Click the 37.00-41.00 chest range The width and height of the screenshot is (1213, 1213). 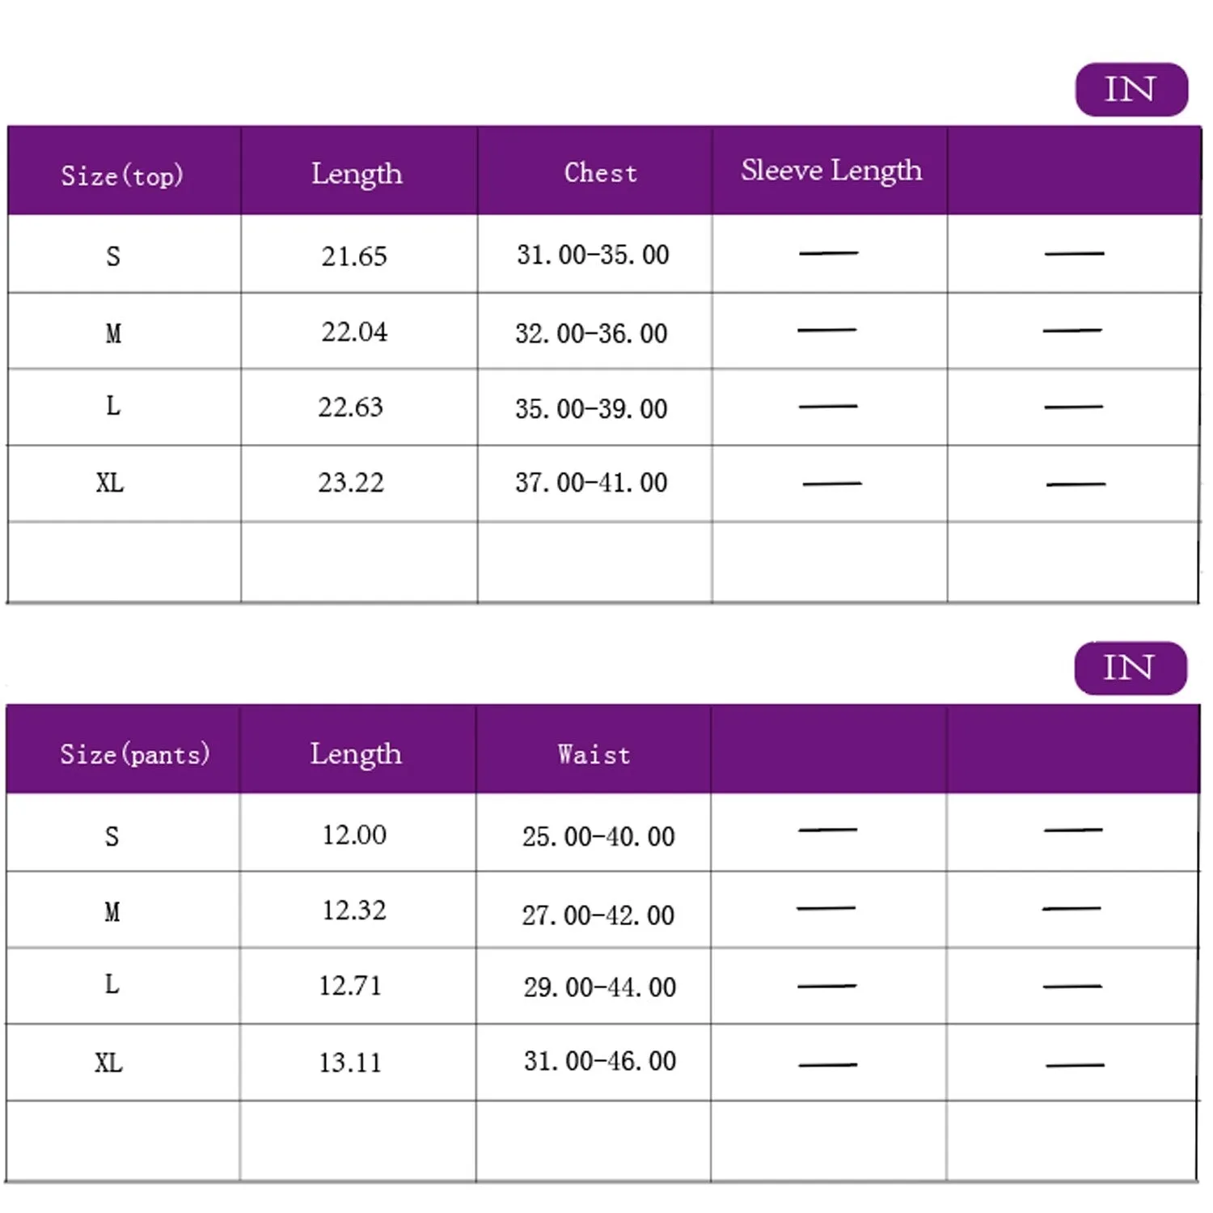tap(591, 483)
